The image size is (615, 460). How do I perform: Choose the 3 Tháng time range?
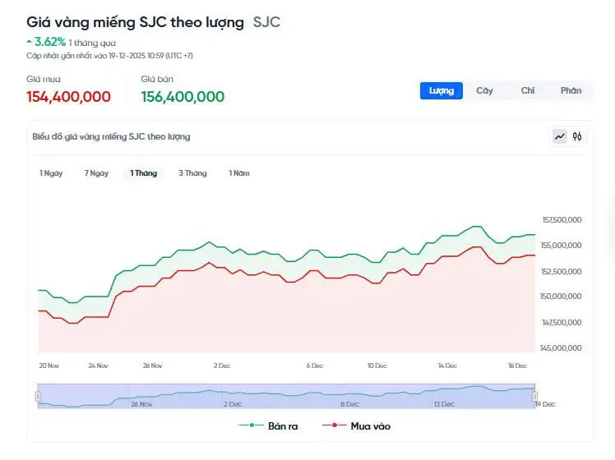[x=192, y=173]
